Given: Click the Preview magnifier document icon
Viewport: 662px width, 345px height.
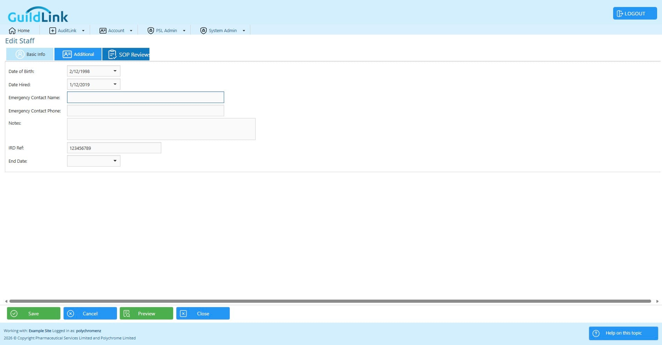Looking at the screenshot, I should coord(127,314).
